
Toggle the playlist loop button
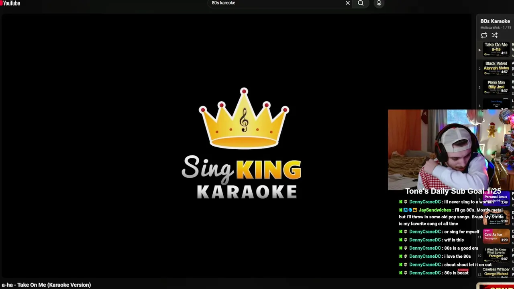tap(484, 36)
